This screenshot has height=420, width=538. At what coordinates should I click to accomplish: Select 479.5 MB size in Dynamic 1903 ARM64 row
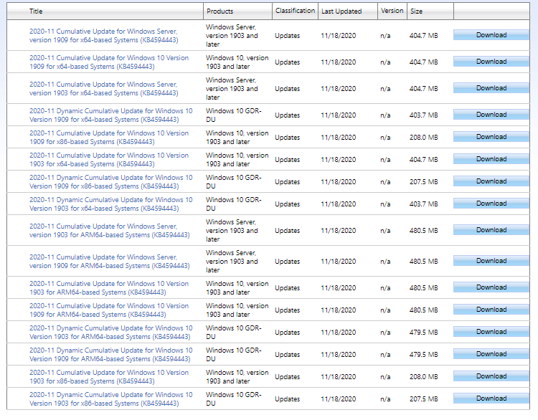click(x=424, y=333)
